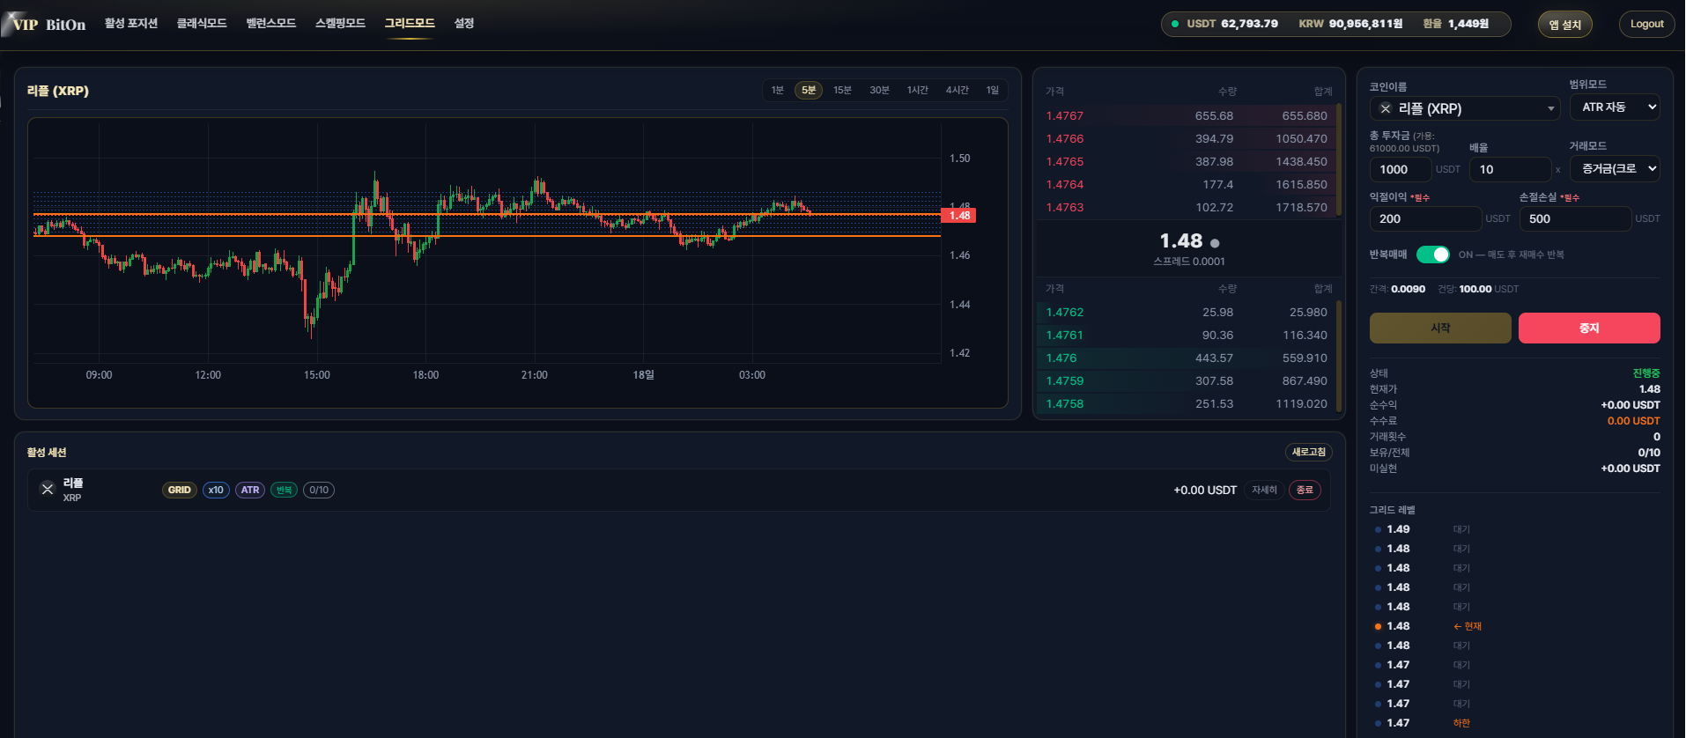Open the 활성 포지션 tab

click(x=131, y=23)
